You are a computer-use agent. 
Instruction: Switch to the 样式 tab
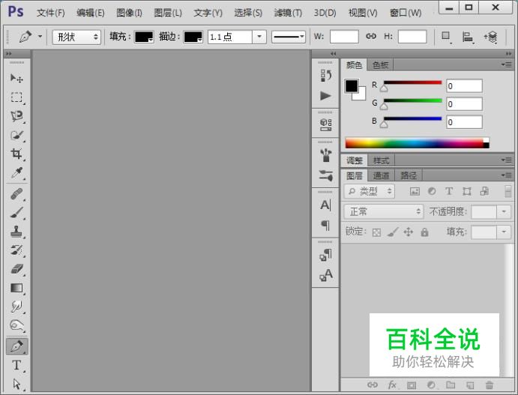[381, 161]
